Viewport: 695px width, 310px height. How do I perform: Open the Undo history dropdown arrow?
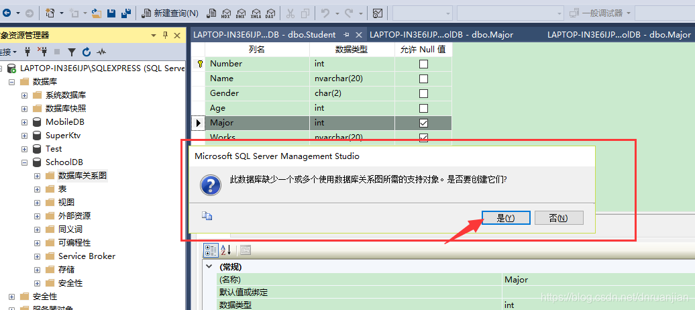click(337, 13)
